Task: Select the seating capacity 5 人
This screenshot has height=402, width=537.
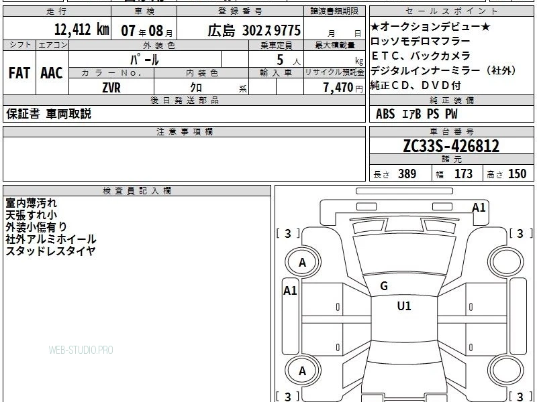Action: point(289,60)
